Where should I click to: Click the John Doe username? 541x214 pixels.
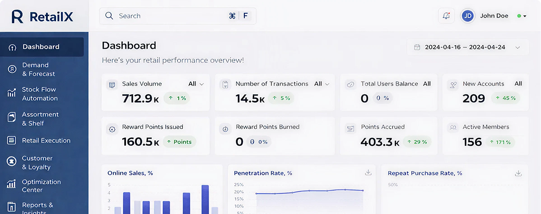tap(494, 16)
